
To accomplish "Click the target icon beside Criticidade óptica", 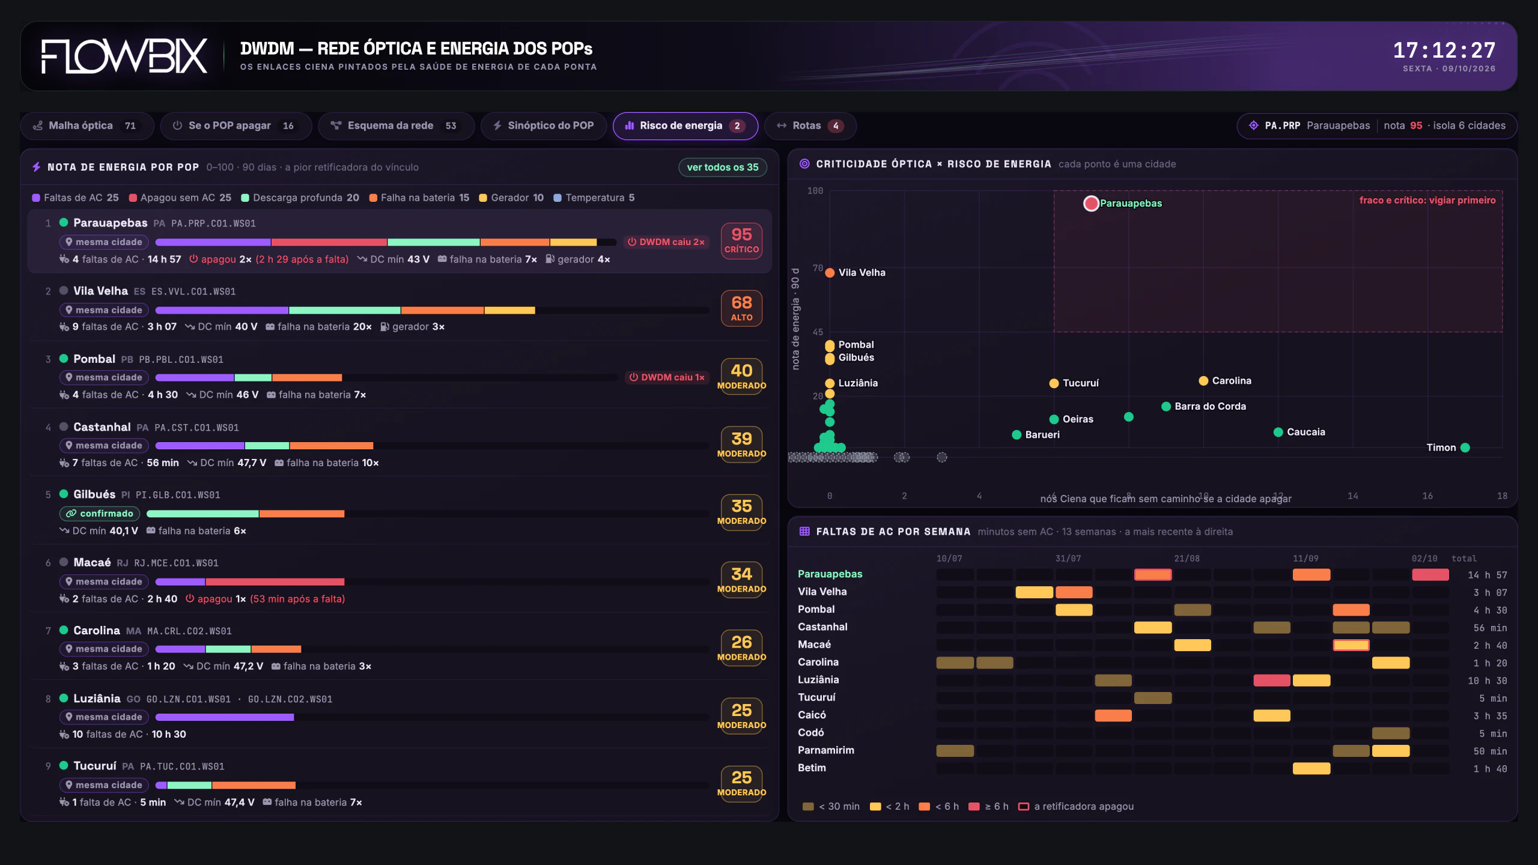I will 804,164.
